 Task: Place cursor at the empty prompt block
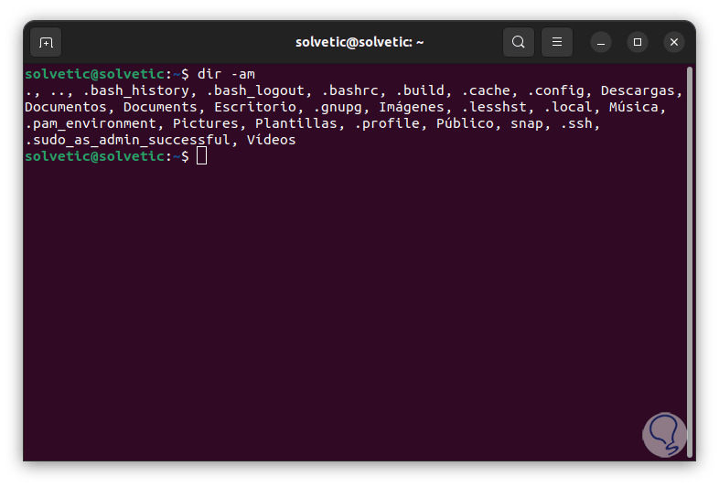tap(202, 155)
